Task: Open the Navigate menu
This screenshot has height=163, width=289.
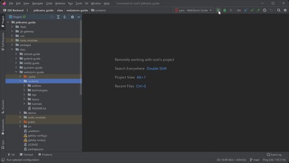Action: (37, 3)
